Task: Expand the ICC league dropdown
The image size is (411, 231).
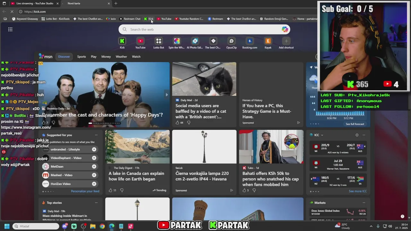Action: click(x=322, y=135)
